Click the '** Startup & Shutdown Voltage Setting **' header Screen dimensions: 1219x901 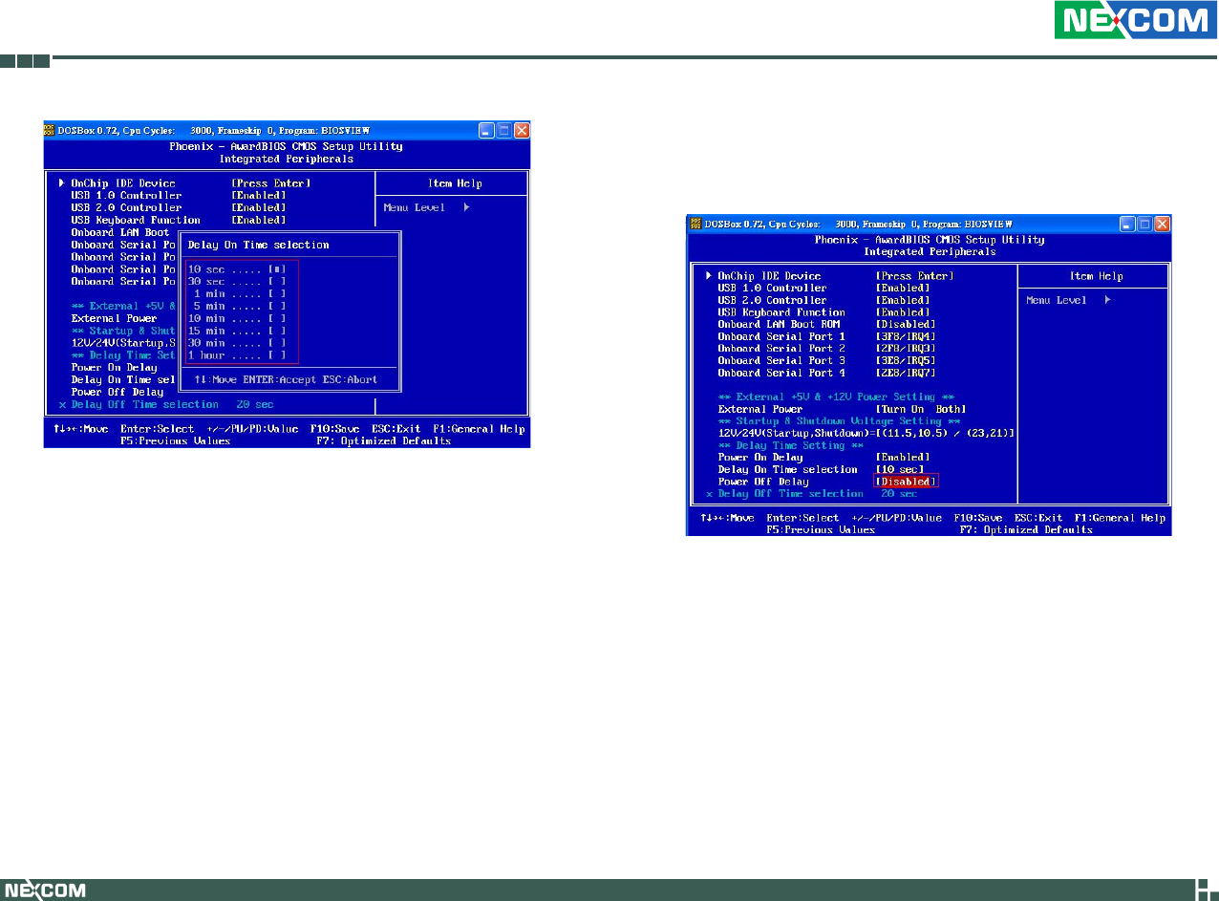click(839, 421)
